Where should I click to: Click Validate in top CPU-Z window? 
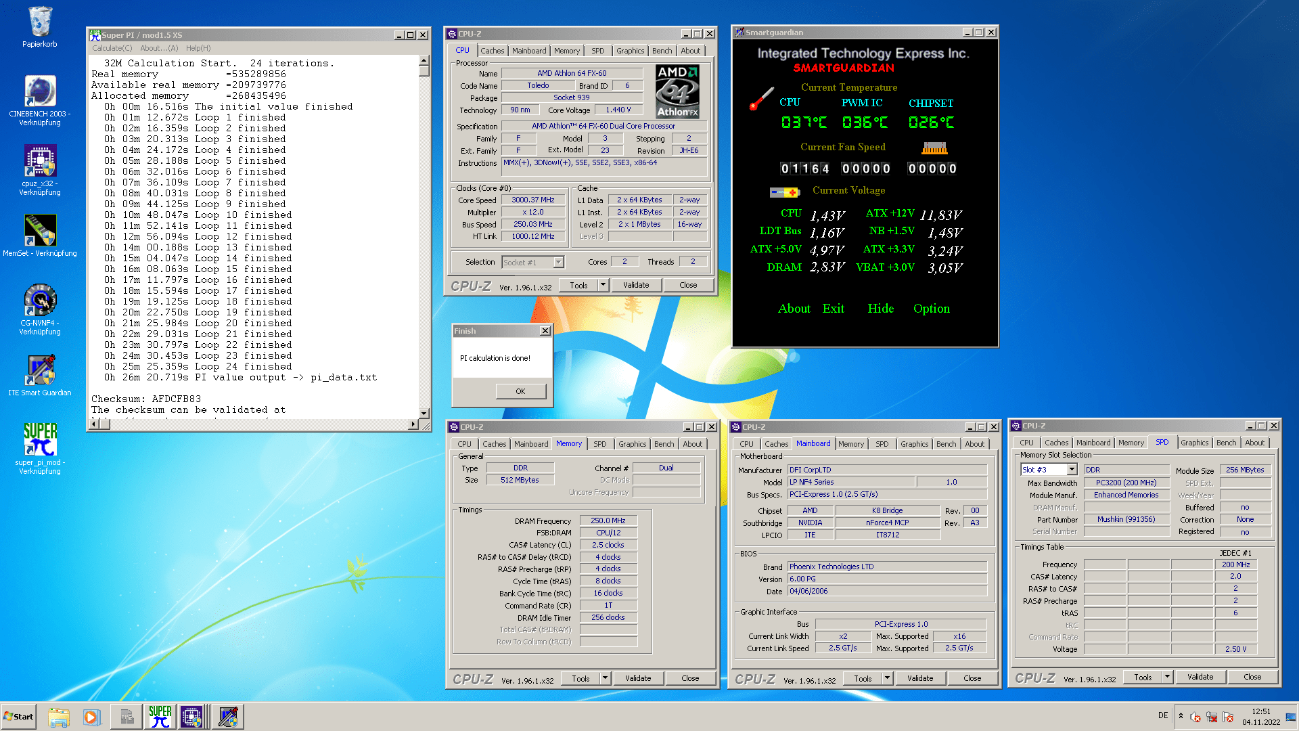coord(636,285)
